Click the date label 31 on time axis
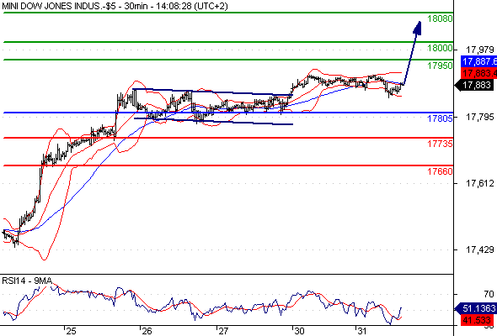The image size is (497, 336). point(361,331)
